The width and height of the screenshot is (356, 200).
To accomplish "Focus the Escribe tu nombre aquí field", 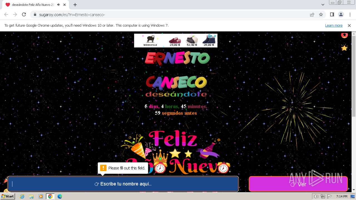I will coord(123,184).
